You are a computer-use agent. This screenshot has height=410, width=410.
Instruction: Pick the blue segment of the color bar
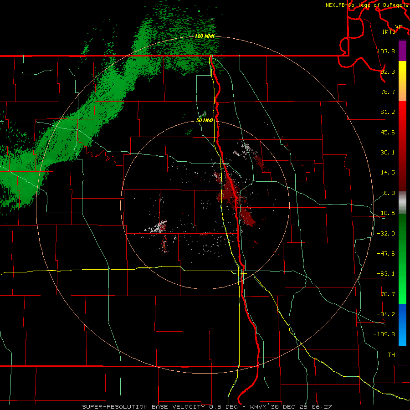[402, 325]
